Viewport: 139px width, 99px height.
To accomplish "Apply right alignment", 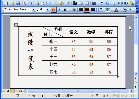I will click(x=93, y=10).
